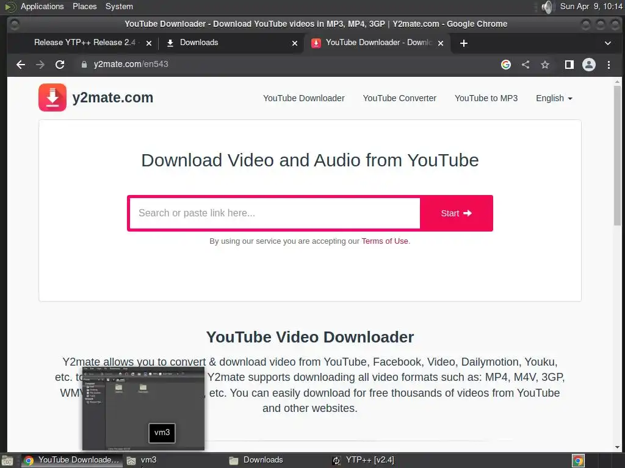This screenshot has height=468, width=625.
Task: Click the page vertical scrollbar thumb
Action: (x=617, y=156)
